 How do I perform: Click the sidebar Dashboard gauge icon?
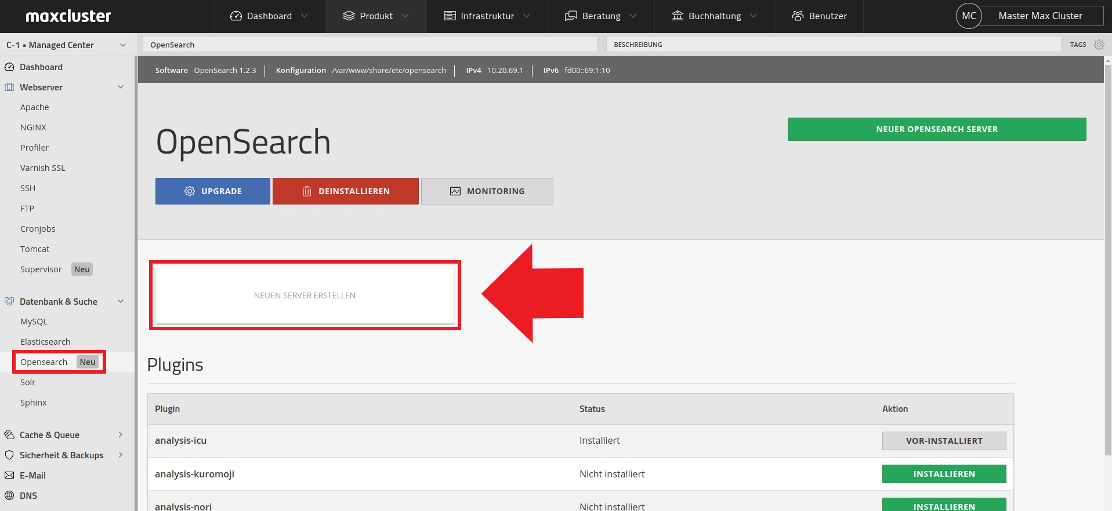coord(9,67)
